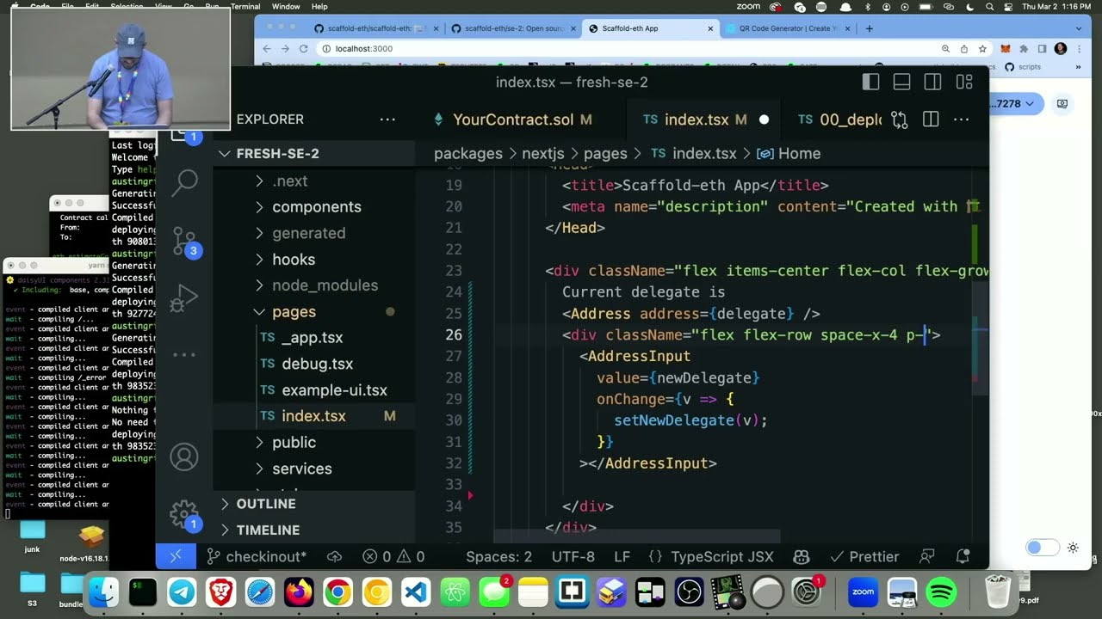The height and width of the screenshot is (619, 1102).
Task: Open changes compare icon in editor toolbar
Action: tap(900, 120)
